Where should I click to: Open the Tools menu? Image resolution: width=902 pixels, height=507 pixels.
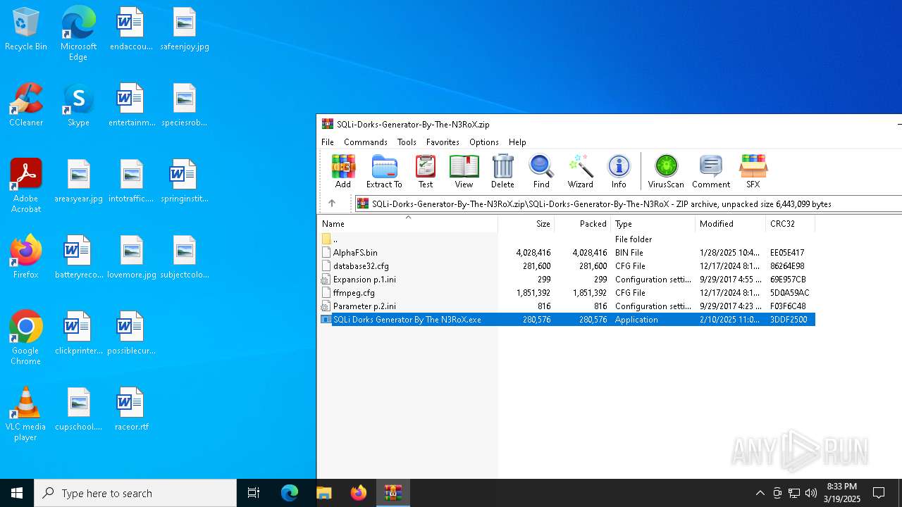pyautogui.click(x=407, y=142)
